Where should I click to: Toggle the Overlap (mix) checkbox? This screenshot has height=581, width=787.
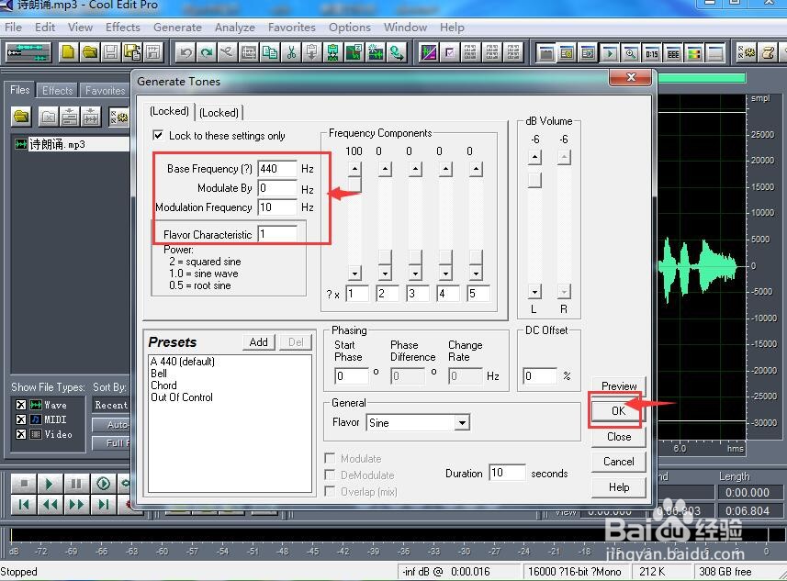click(330, 491)
